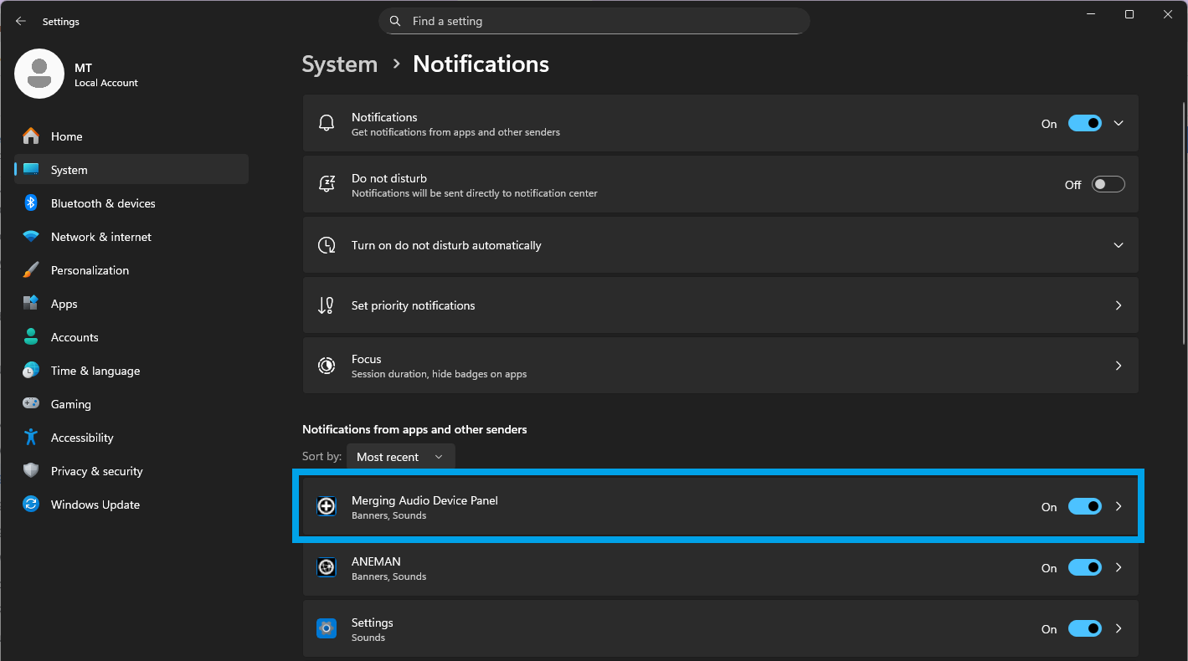
Task: Click the Notifications bell icon
Action: point(327,124)
